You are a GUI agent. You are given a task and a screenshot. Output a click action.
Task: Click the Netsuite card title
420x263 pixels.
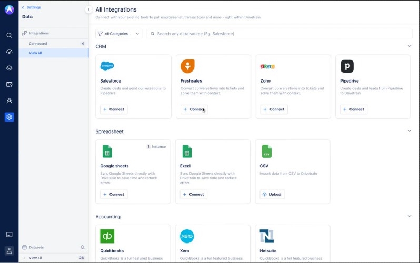[268, 251]
